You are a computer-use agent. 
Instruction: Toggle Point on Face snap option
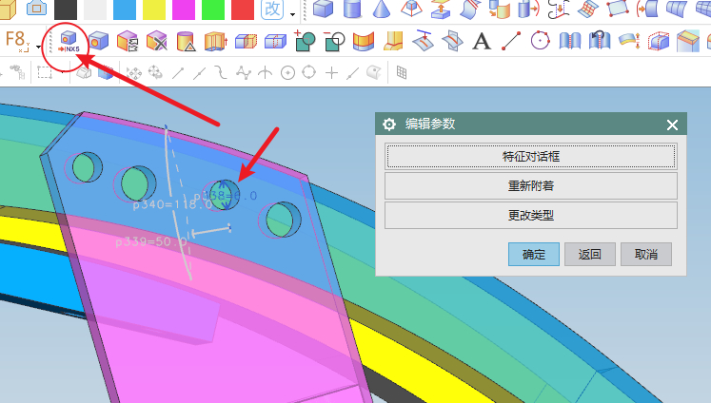click(x=374, y=72)
